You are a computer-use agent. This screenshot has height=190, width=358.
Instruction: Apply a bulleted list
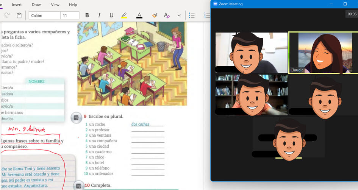click(x=192, y=16)
